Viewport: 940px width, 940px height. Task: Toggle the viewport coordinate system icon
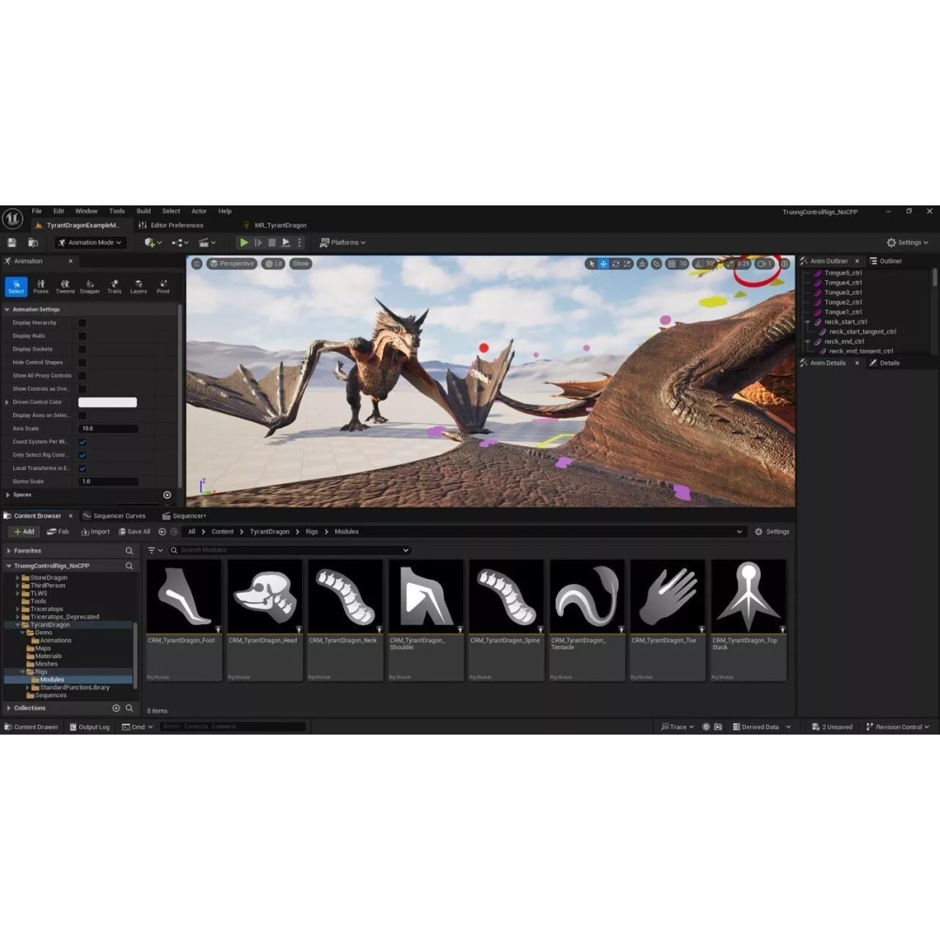click(642, 264)
